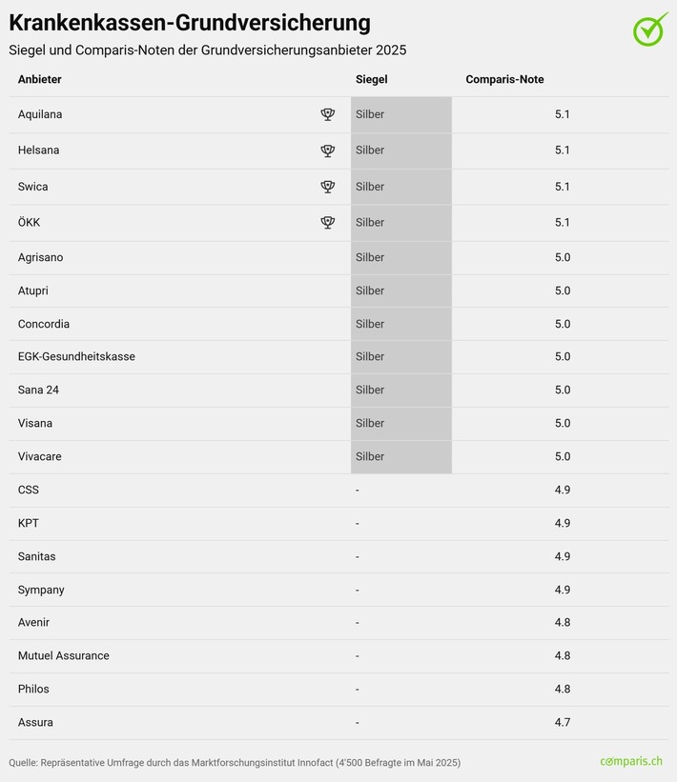
Task: Click the EGK-Gesundheitskasse provider name
Action: click(x=76, y=356)
